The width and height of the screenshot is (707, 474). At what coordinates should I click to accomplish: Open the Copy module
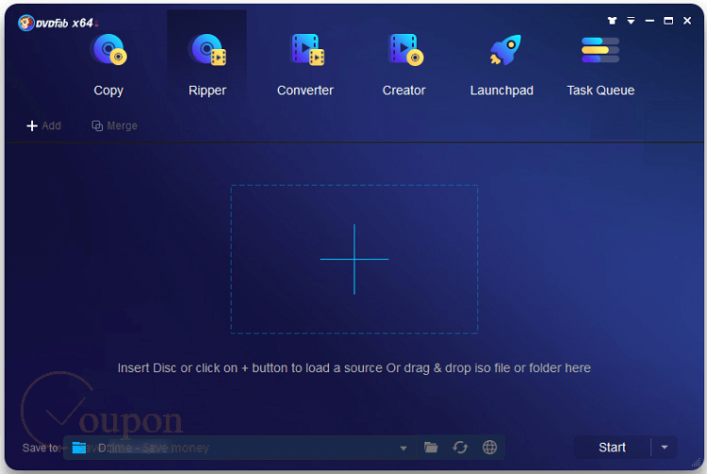tap(108, 63)
